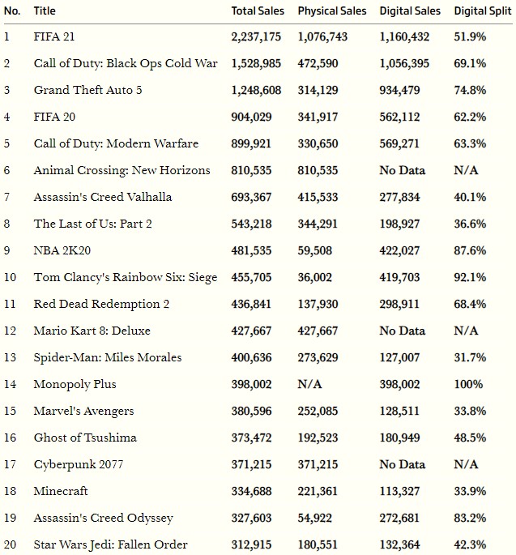The width and height of the screenshot is (516, 555).
Task: Click the Total Sales column header
Action: [x=258, y=11]
